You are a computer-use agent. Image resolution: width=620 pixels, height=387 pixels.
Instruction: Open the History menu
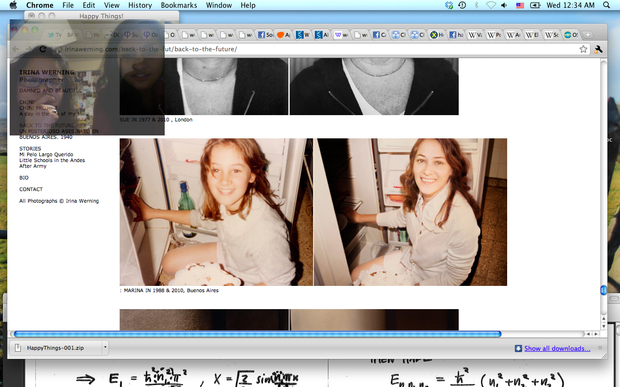coord(140,5)
